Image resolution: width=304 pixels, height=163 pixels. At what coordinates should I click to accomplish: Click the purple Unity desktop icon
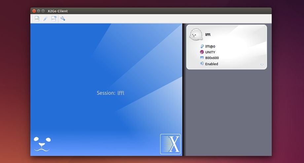(202, 52)
